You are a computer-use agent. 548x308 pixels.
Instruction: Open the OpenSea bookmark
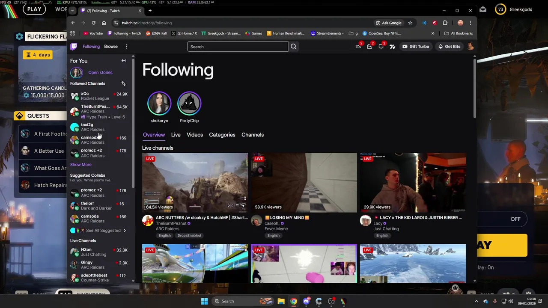click(382, 33)
